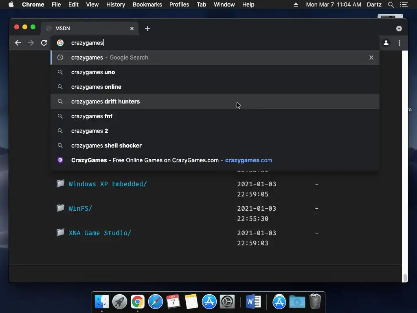417x313 pixels.
Task: Open Launchpad from the Dock
Action: (119, 302)
